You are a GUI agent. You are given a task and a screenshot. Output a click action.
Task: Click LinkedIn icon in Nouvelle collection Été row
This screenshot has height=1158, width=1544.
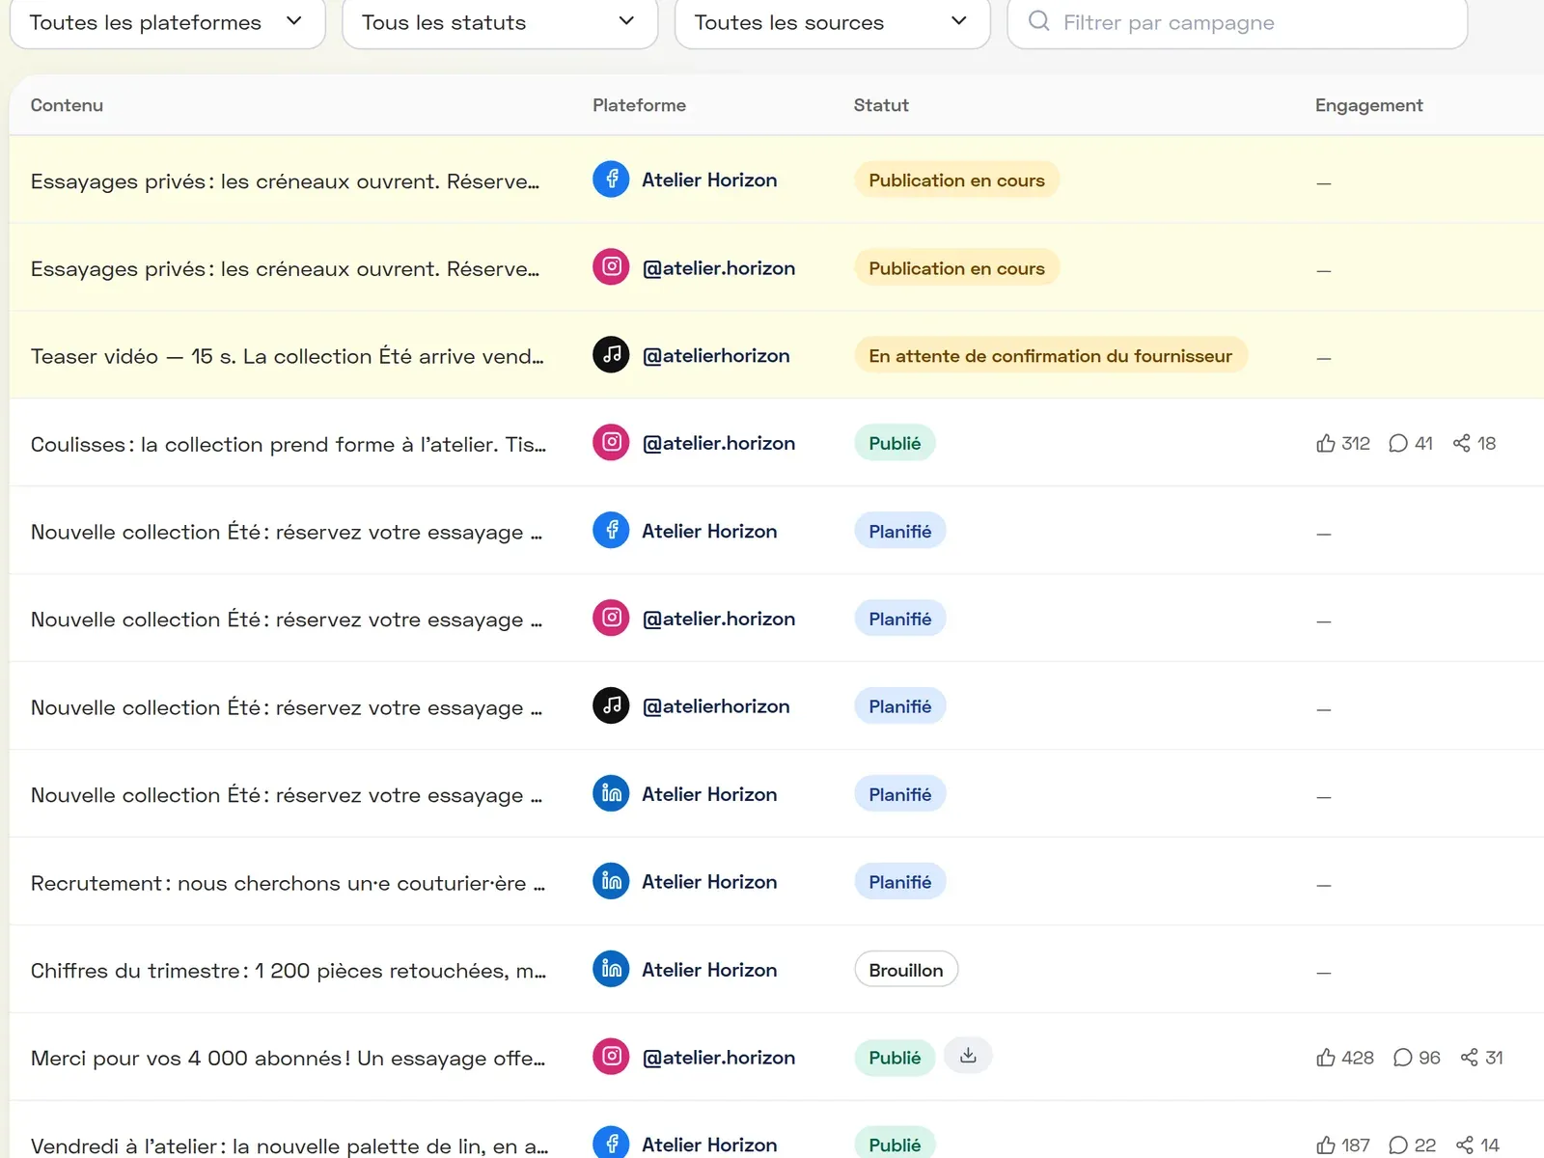(611, 794)
